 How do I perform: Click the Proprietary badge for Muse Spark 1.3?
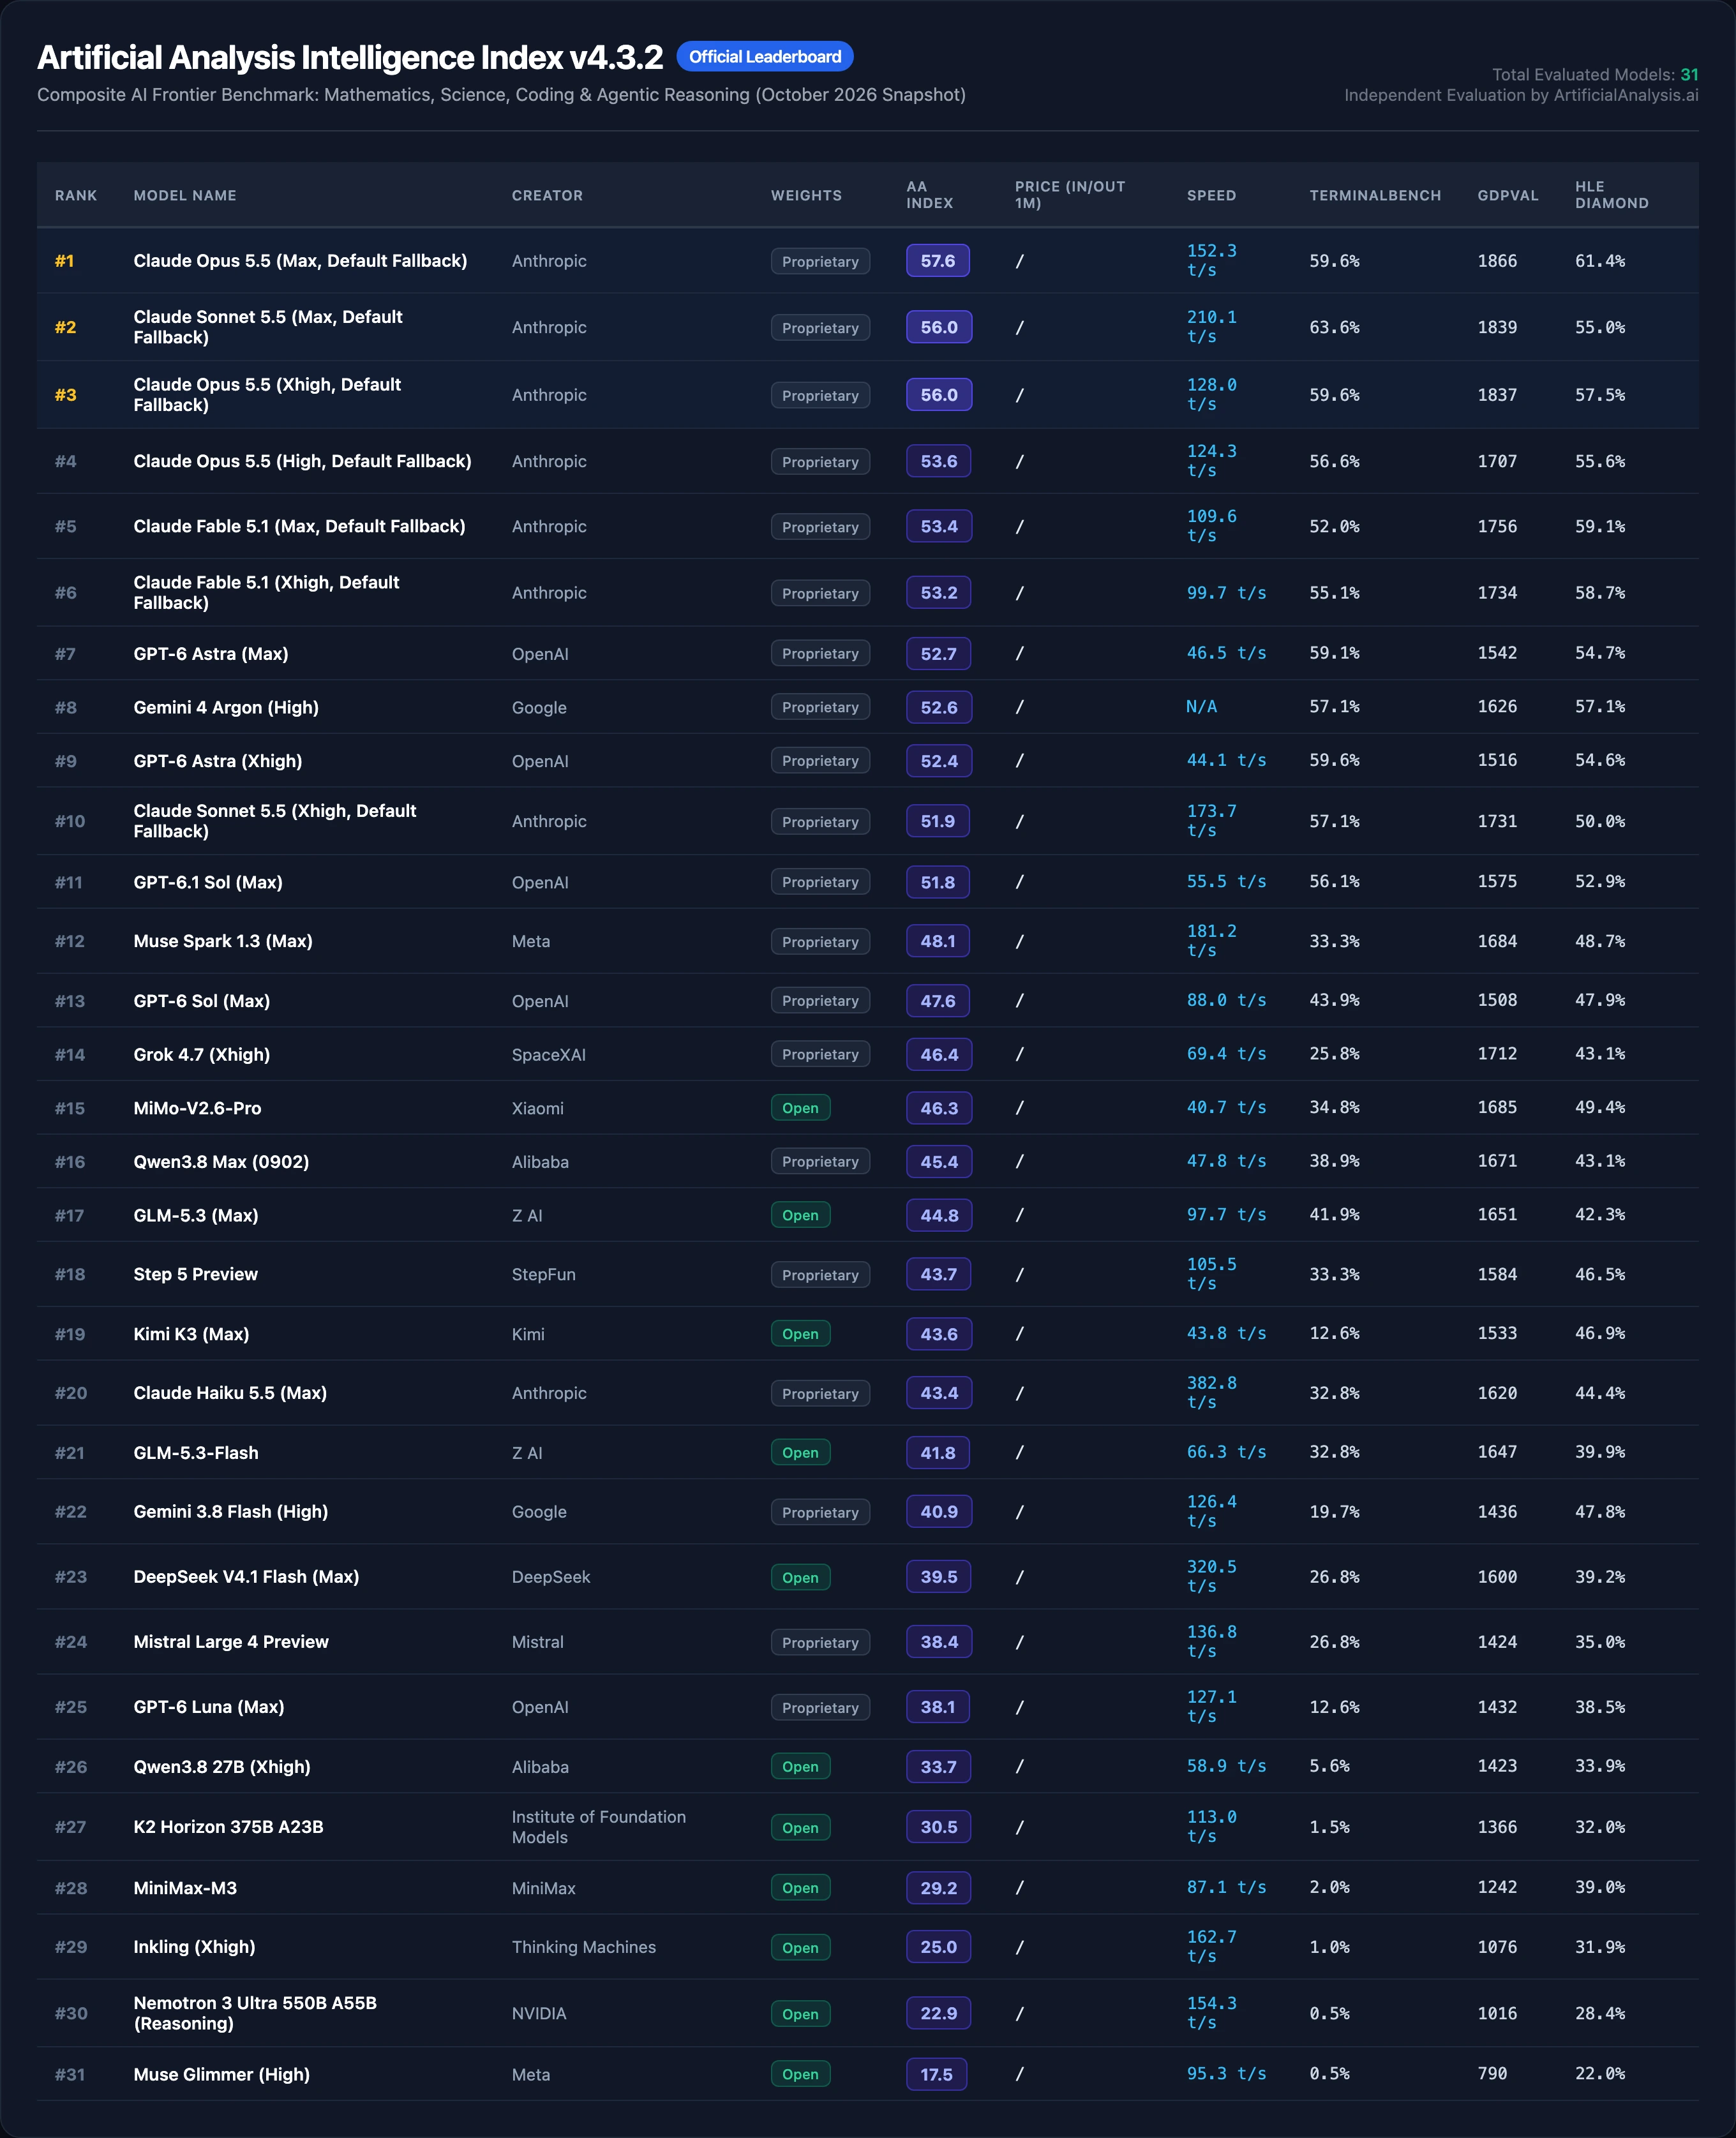[820, 942]
